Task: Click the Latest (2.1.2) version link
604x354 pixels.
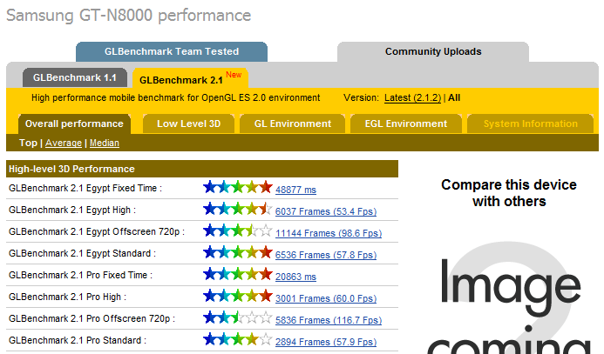Action: pos(412,97)
